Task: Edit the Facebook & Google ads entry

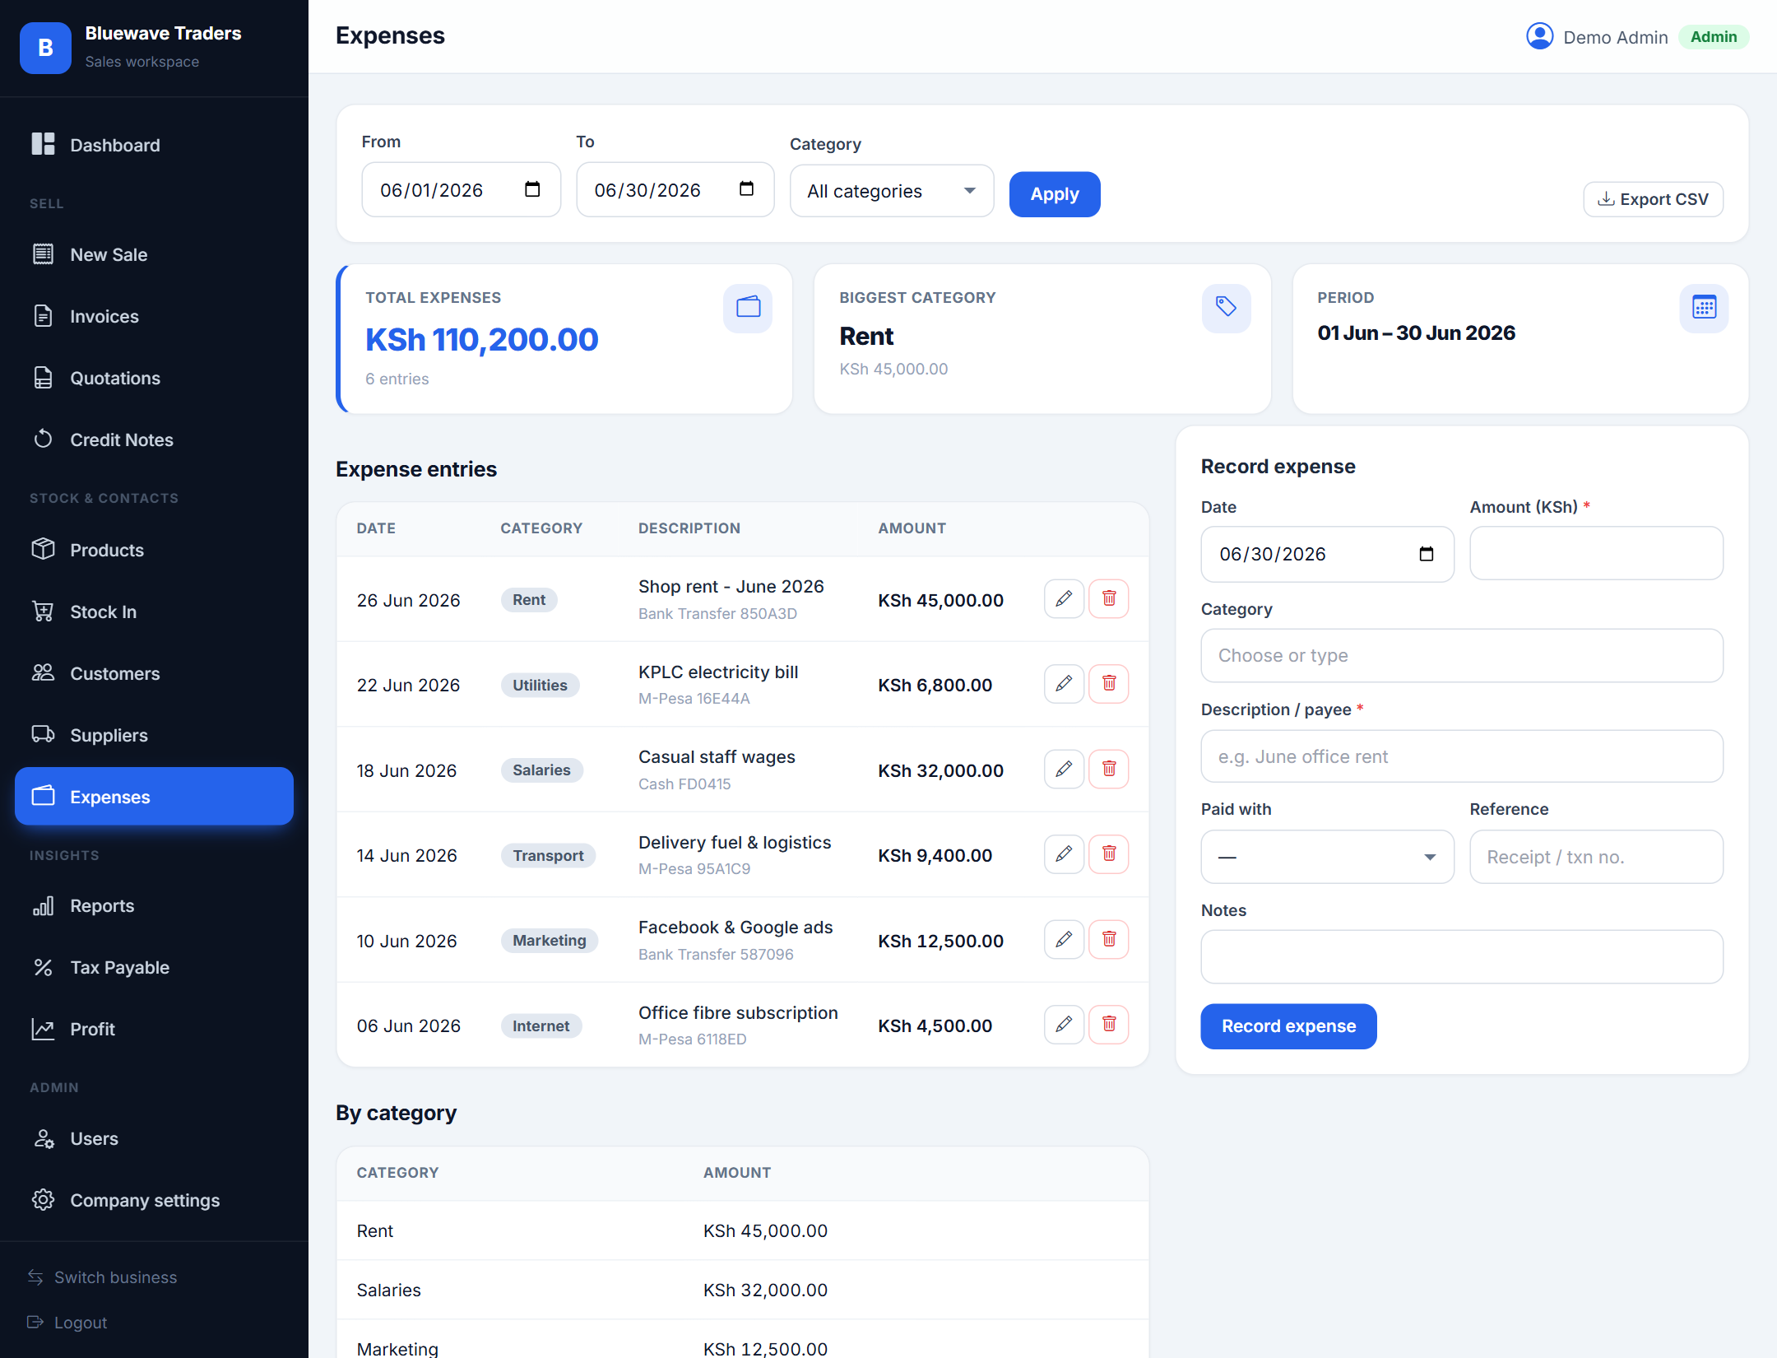Action: [1064, 939]
